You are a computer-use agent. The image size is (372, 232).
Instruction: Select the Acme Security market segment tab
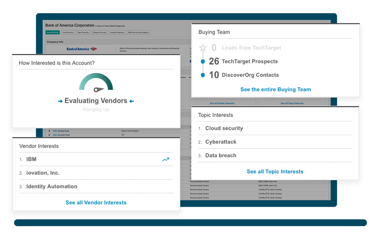(x=53, y=33)
